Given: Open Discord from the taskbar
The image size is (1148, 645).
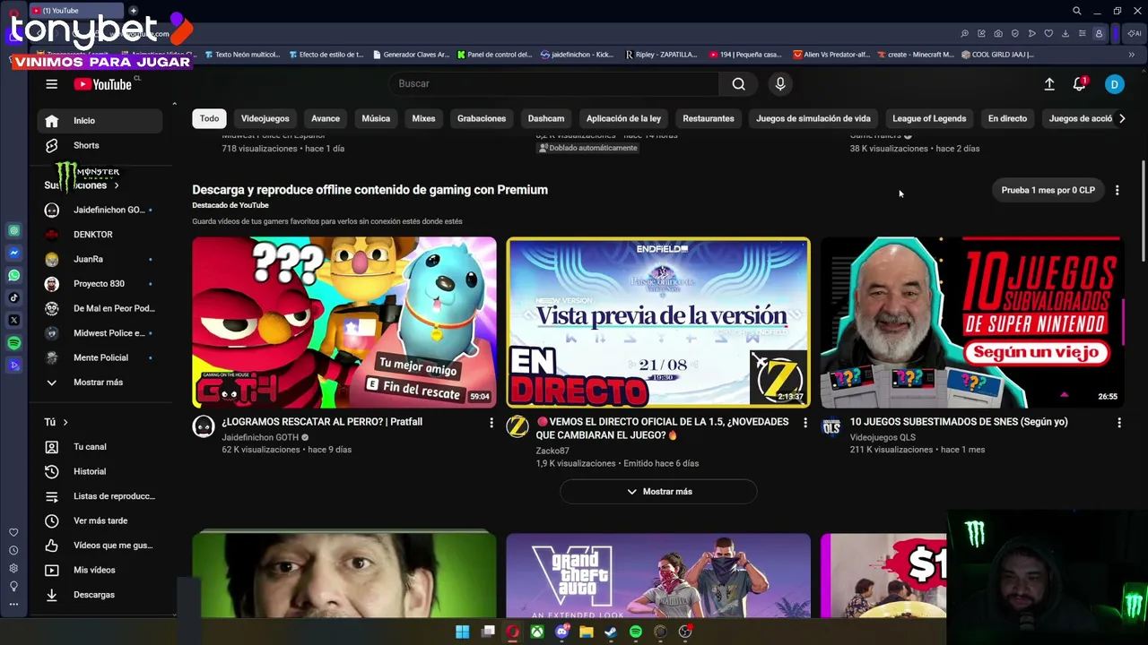Looking at the screenshot, I should (x=561, y=632).
